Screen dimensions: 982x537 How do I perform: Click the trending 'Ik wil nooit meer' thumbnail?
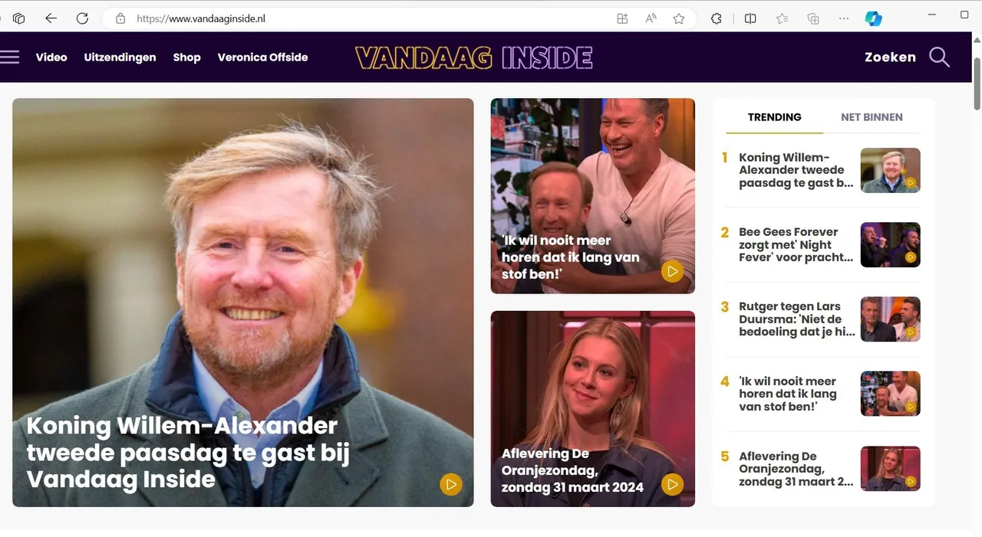point(890,394)
